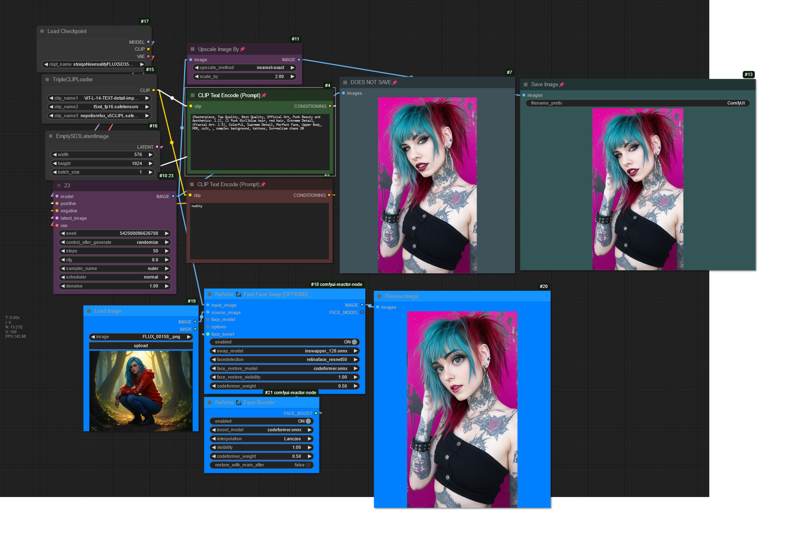Click the '#17' badge above Load Checkpoint
The height and width of the screenshot is (555, 792).
tap(145, 21)
